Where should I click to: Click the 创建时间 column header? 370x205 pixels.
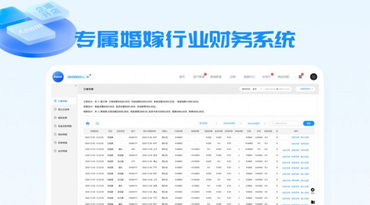pyautogui.click(x=94, y=131)
